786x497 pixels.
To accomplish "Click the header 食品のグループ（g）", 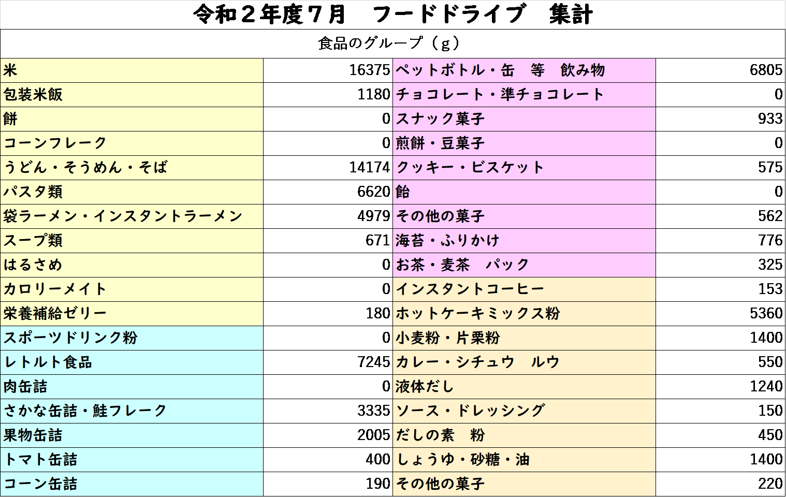I will point(393,43).
